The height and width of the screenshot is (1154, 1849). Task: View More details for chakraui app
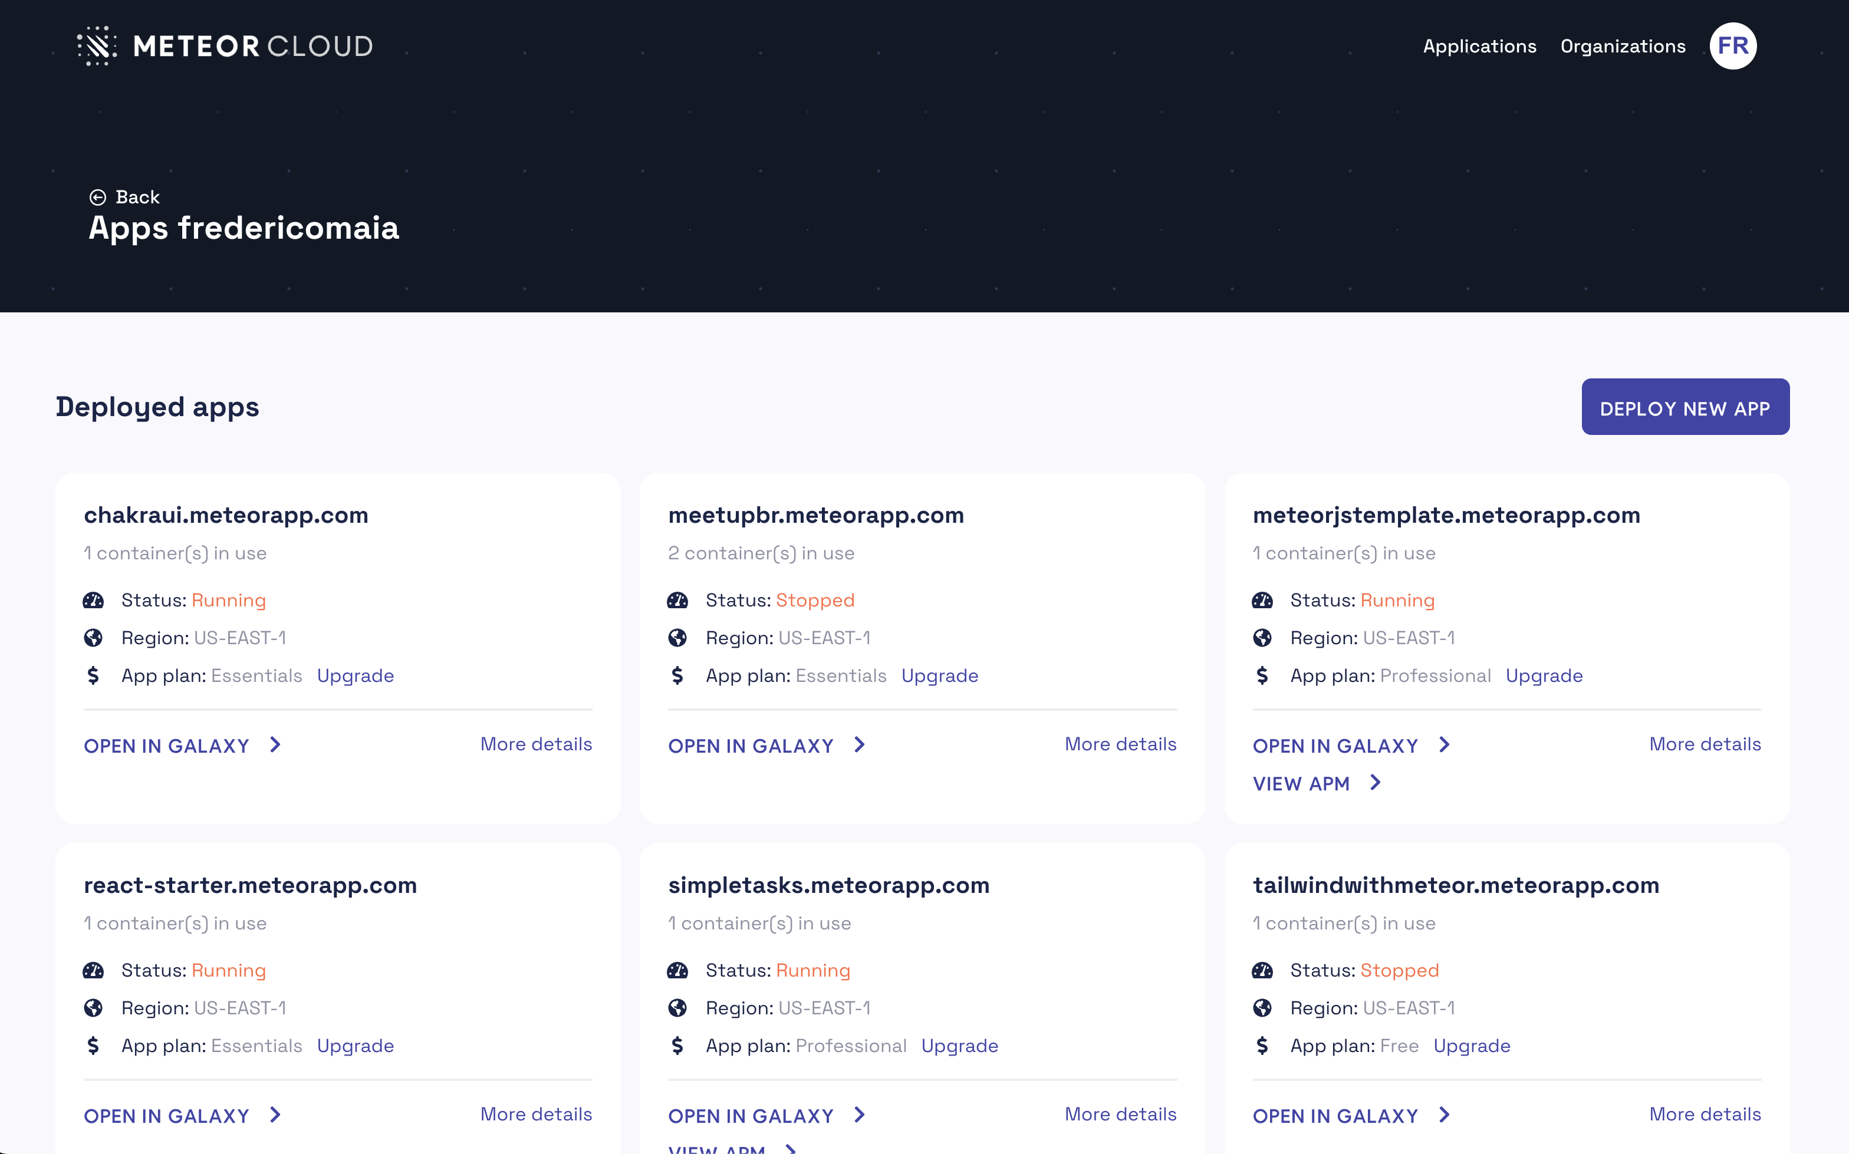(x=536, y=744)
